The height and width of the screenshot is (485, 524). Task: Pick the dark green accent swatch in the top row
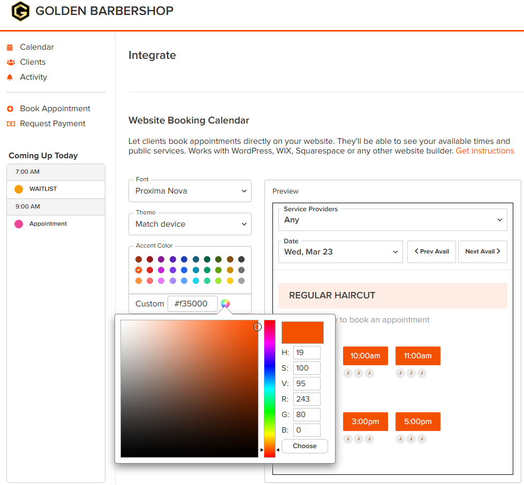click(x=207, y=259)
